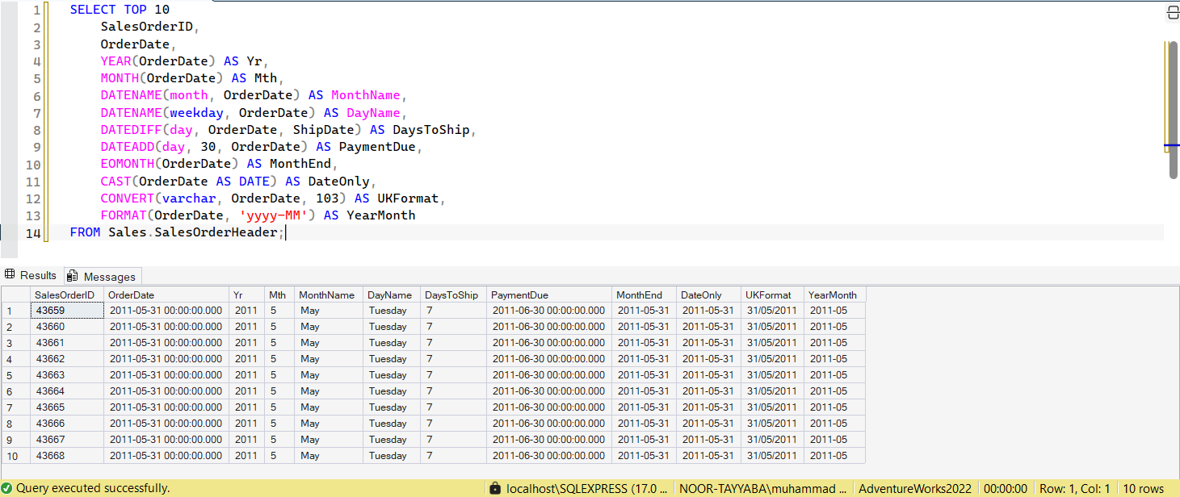This screenshot has width=1180, height=497.
Task: Click the MonthName cell in row 43666
Action: tap(328, 424)
